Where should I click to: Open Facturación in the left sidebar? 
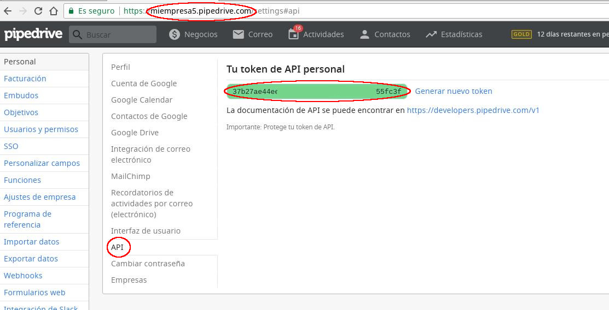[x=25, y=79]
